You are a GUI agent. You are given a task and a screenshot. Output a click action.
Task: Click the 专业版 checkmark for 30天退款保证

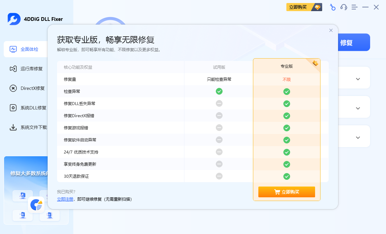point(287,176)
